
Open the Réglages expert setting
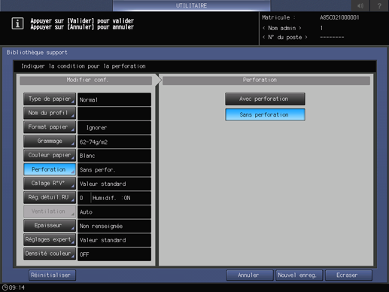click(x=50, y=239)
